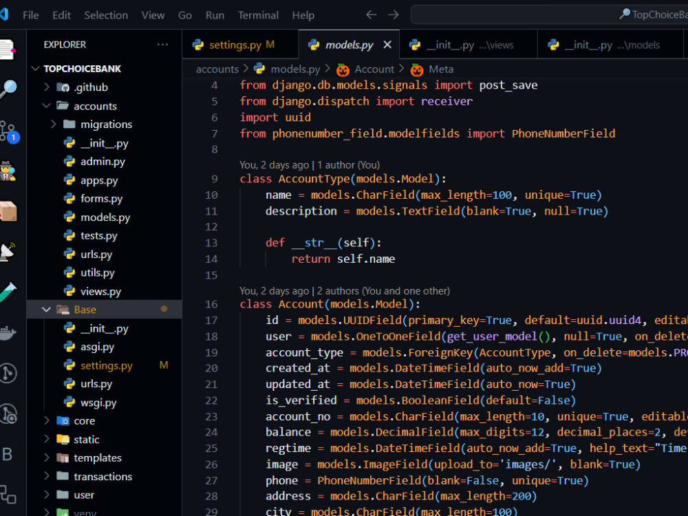Open the Explorer view in the activity bar
Image resolution: width=688 pixels, height=516 pixels.
pyautogui.click(x=7, y=49)
